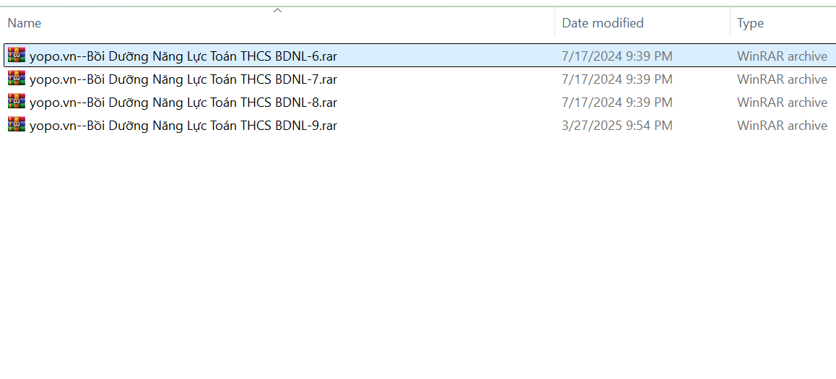This screenshot has width=836, height=379.
Task: Select the file name ending in BDNL-9.rar
Action: click(183, 126)
